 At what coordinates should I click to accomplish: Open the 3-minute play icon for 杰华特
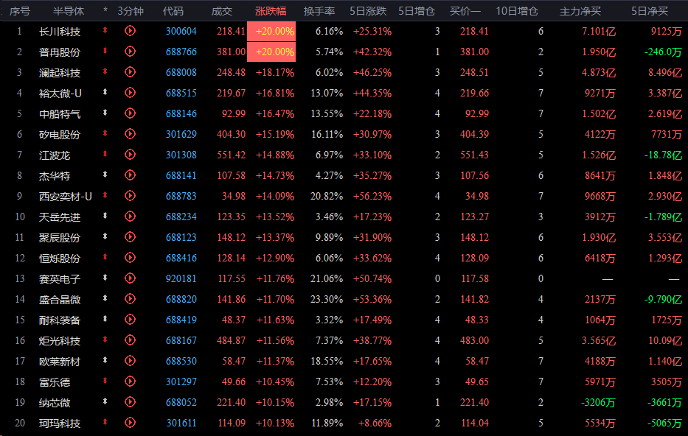(x=130, y=175)
